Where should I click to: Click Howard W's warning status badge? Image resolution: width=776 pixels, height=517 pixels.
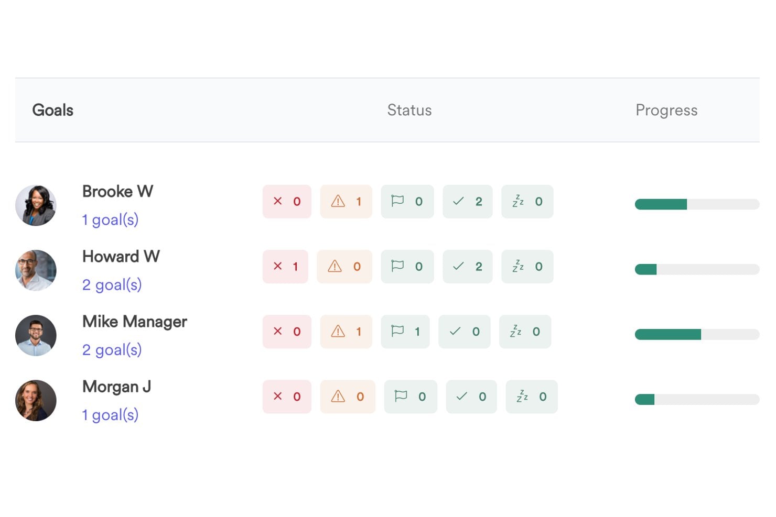click(344, 267)
